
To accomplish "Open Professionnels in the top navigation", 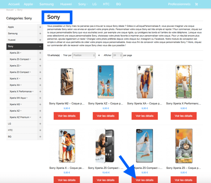I will (x=179, y=4).
